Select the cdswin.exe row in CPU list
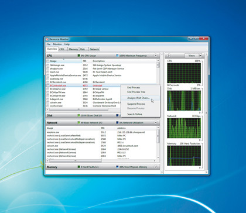The image size is (246, 213). click(x=83, y=102)
